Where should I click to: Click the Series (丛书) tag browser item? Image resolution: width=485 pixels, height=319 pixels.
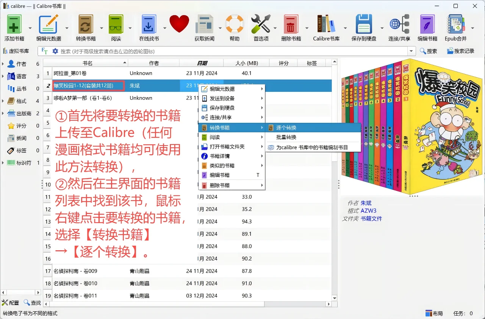coord(21,89)
